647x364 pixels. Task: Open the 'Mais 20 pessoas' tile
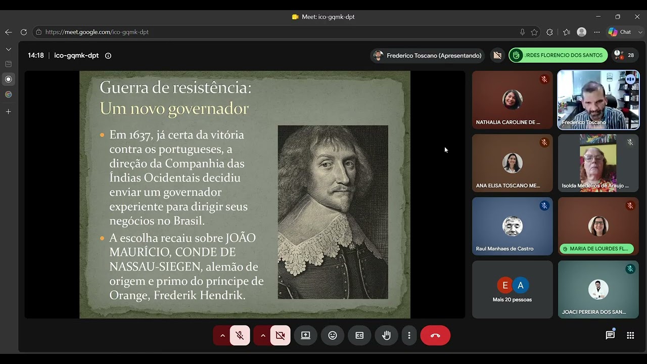pos(512,289)
